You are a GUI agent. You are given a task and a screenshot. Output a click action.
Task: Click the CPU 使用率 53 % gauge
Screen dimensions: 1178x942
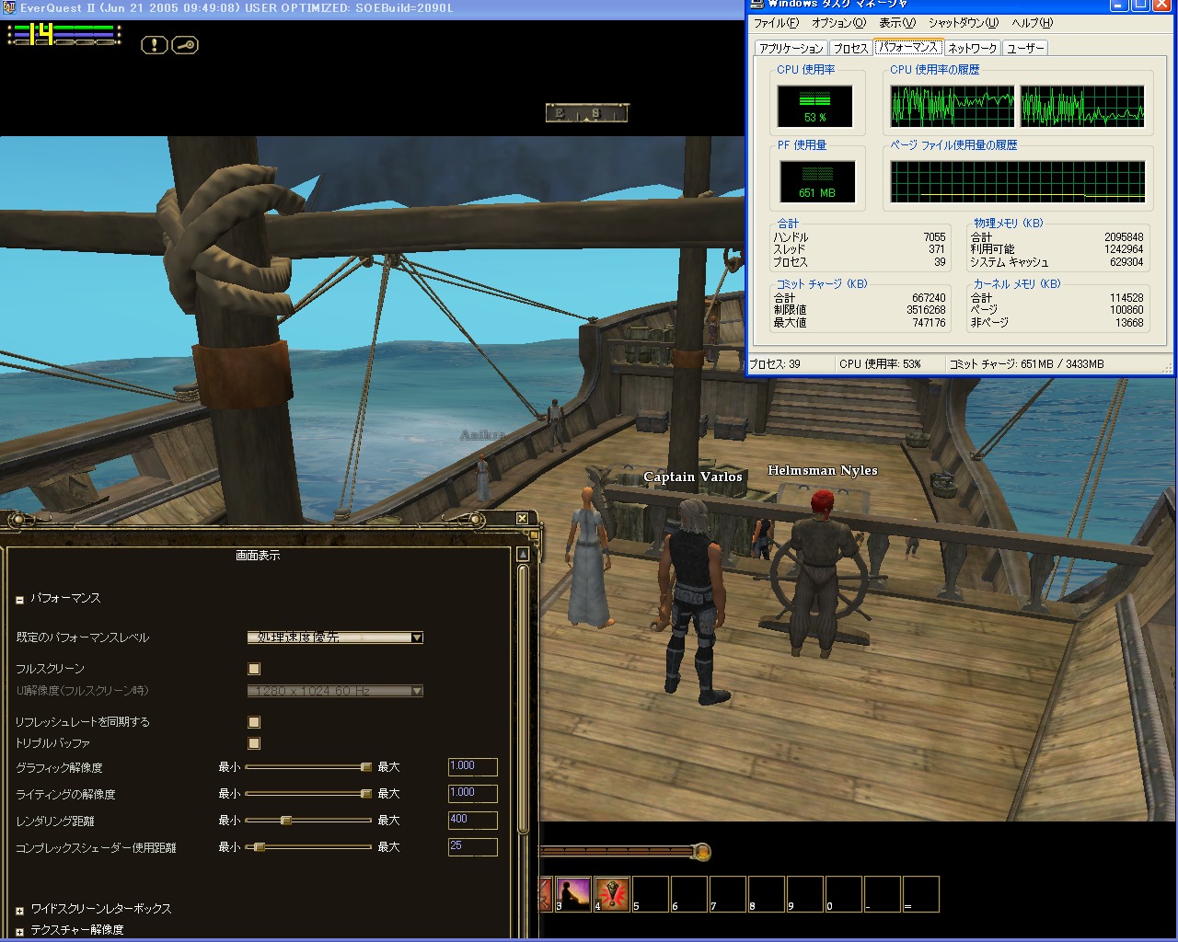814,106
